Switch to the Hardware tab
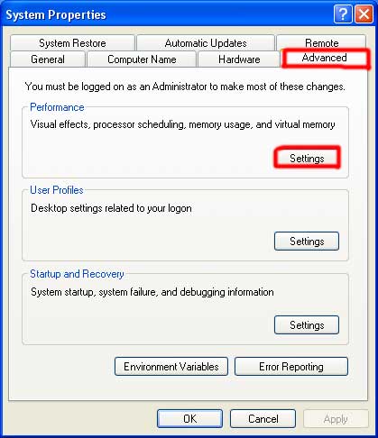This screenshot has height=438, width=378. (239, 59)
